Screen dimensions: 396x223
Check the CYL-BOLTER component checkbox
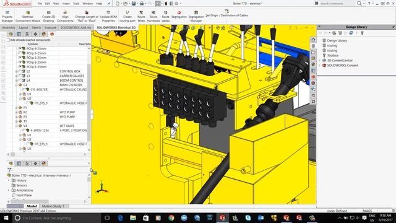click(24, 89)
